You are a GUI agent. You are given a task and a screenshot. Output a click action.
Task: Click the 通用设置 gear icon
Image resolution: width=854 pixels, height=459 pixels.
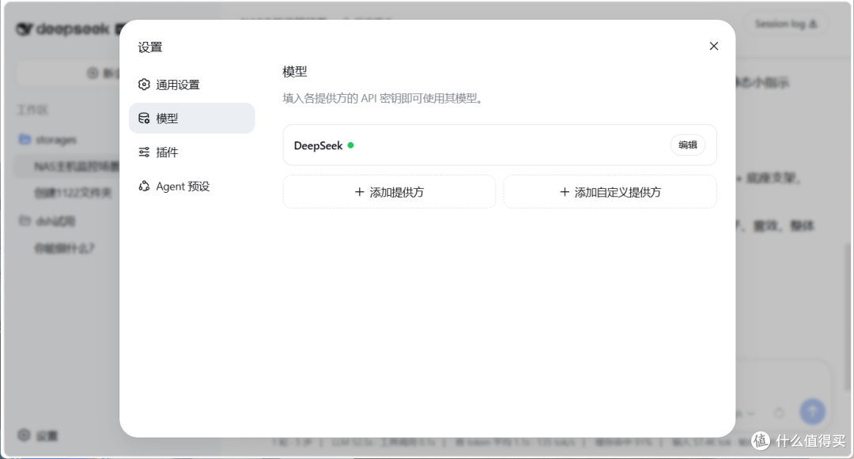pos(144,85)
